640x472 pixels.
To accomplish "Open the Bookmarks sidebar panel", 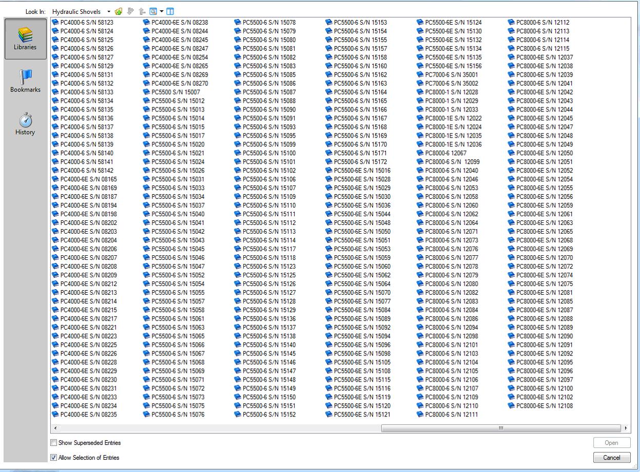I will click(25, 81).
